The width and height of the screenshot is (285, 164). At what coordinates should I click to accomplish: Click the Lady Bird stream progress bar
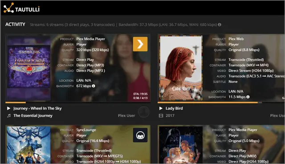[x=221, y=103]
